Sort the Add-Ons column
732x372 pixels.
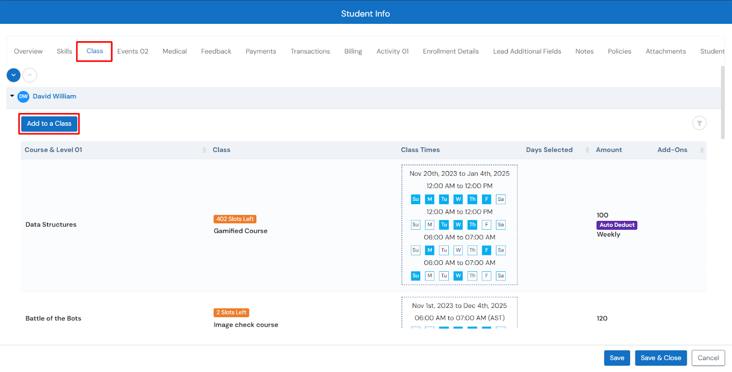tap(701, 150)
